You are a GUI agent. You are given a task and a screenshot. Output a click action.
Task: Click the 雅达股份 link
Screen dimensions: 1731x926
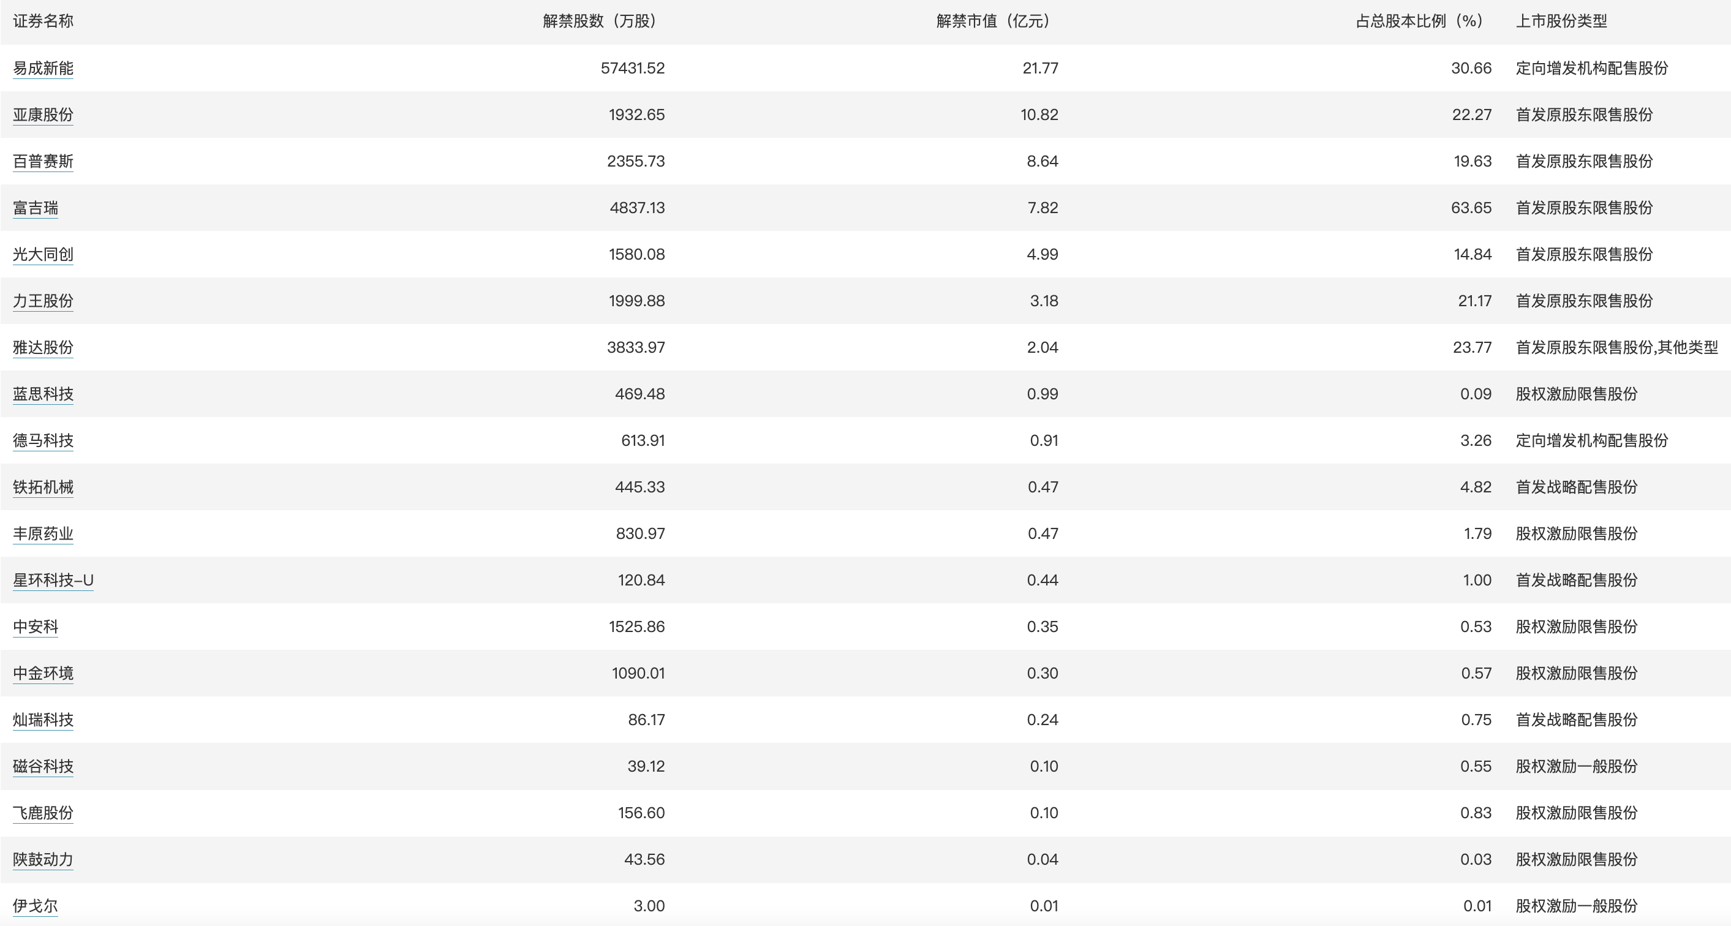[x=43, y=347]
